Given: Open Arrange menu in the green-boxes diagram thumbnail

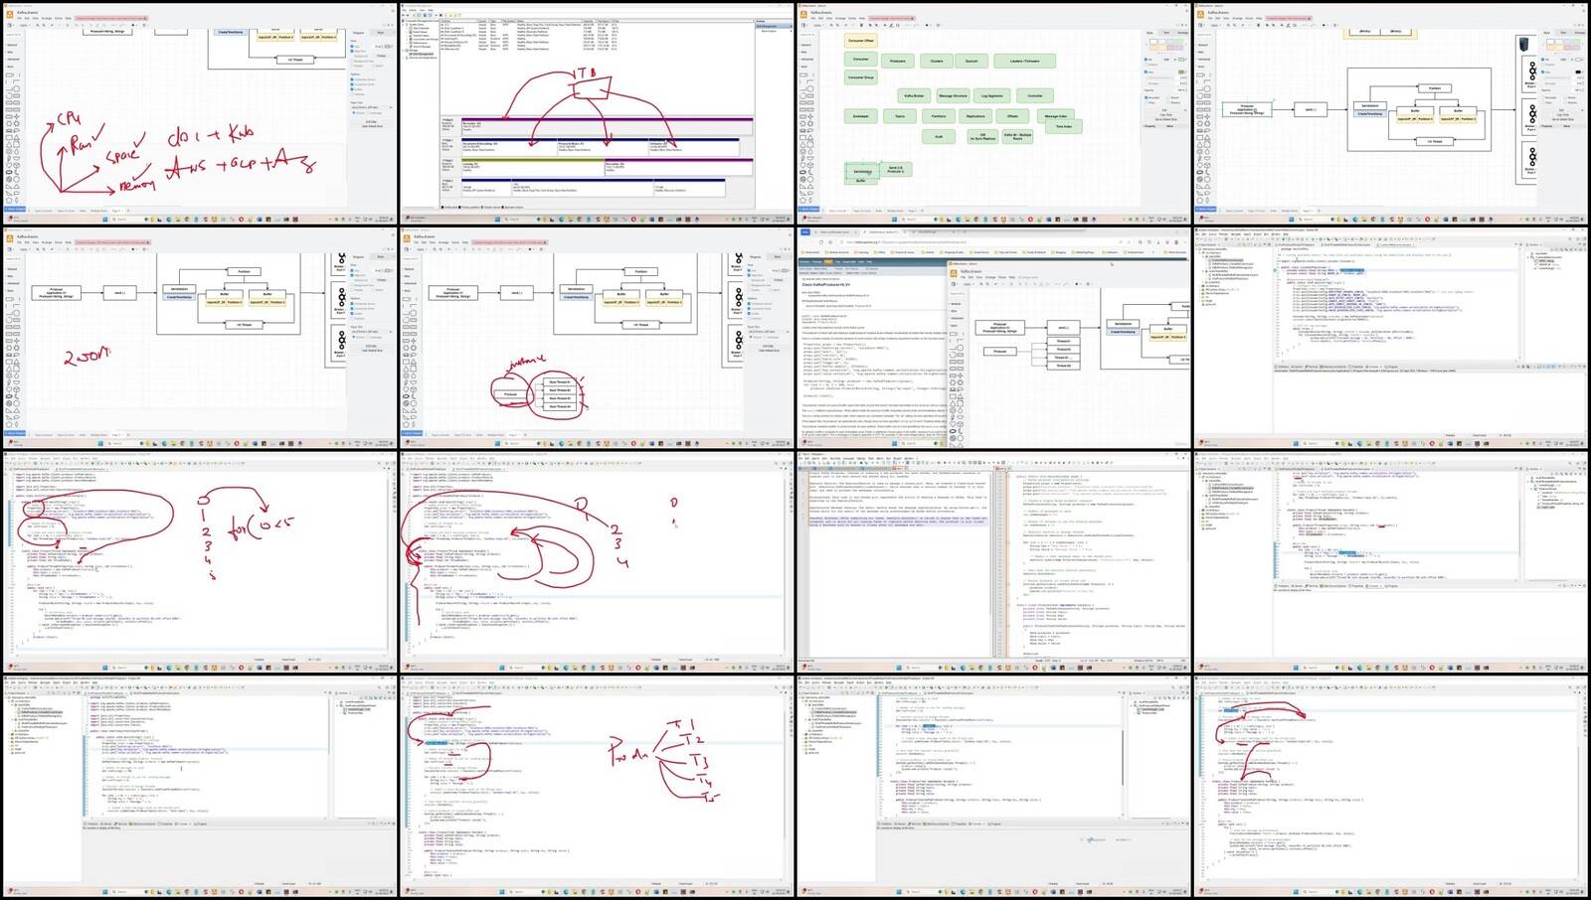Looking at the screenshot, I should 840,18.
